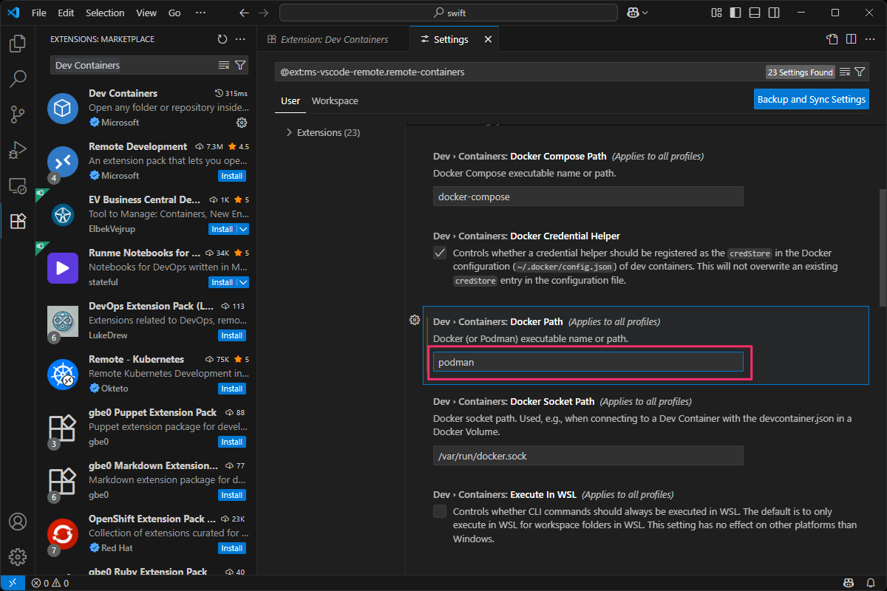Install gbe0 Markdown Extension pack
Screen dimensions: 887x591
coord(232,495)
